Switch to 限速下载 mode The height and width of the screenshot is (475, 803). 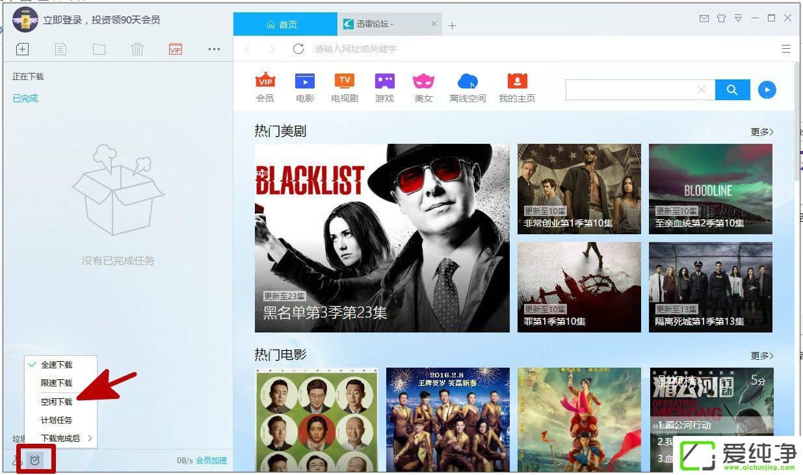tap(57, 383)
